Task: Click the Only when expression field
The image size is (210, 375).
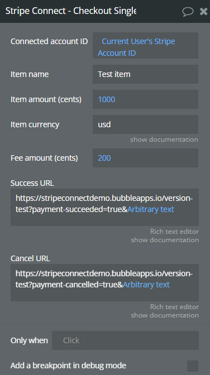Action: (x=125, y=340)
